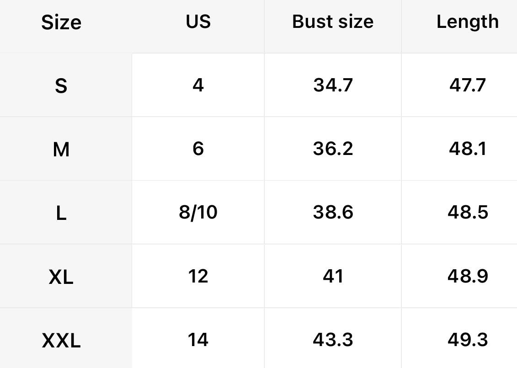
Task: Click the Size column header
Action: [x=61, y=22]
